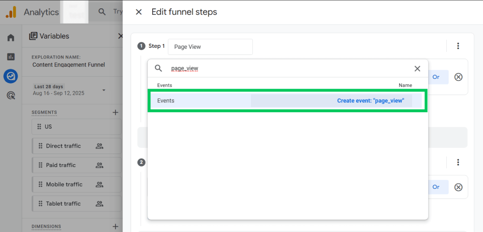Grab the Direct traffic drag handle
483x232 pixels.
click(40, 146)
